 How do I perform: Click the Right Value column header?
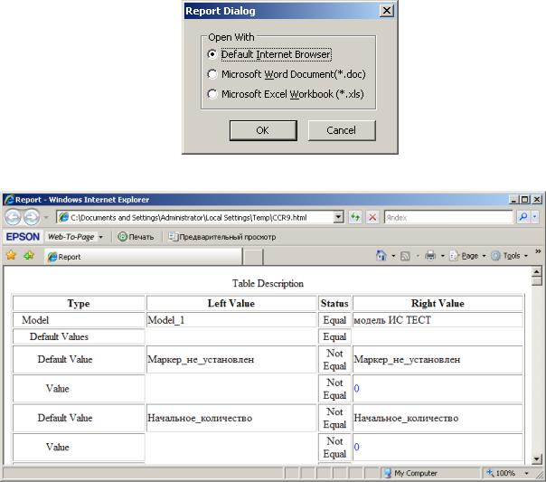[438, 303]
